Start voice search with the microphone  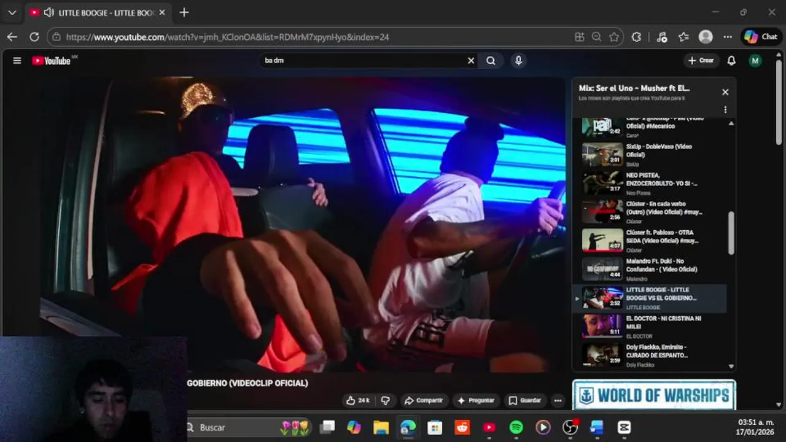(518, 61)
